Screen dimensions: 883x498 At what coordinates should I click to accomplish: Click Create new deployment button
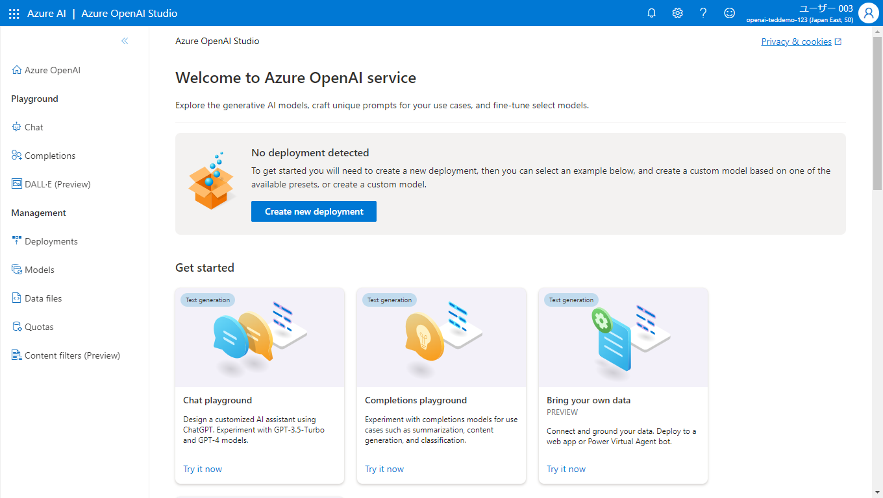pyautogui.click(x=314, y=211)
